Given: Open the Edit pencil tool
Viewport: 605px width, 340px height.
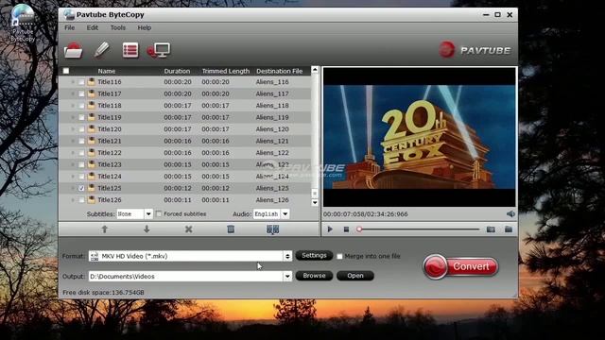Looking at the screenshot, I should click(x=102, y=50).
